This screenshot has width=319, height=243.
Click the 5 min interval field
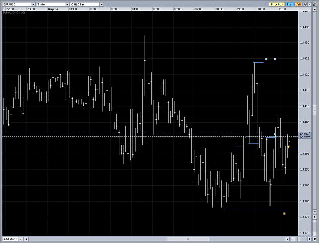pyautogui.click(x=51, y=4)
